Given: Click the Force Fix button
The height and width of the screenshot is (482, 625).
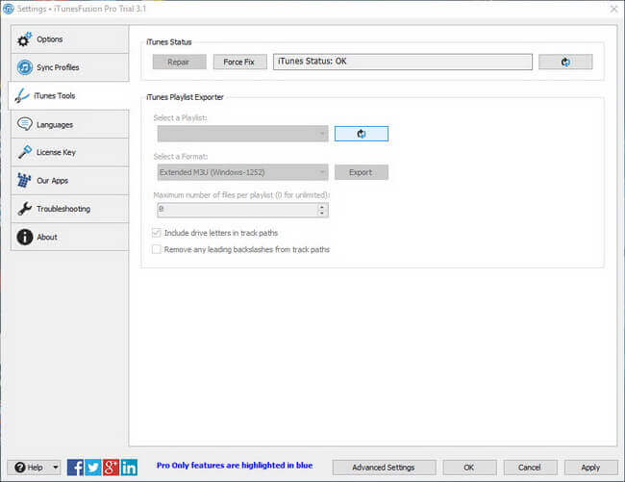Looking at the screenshot, I should 240,62.
